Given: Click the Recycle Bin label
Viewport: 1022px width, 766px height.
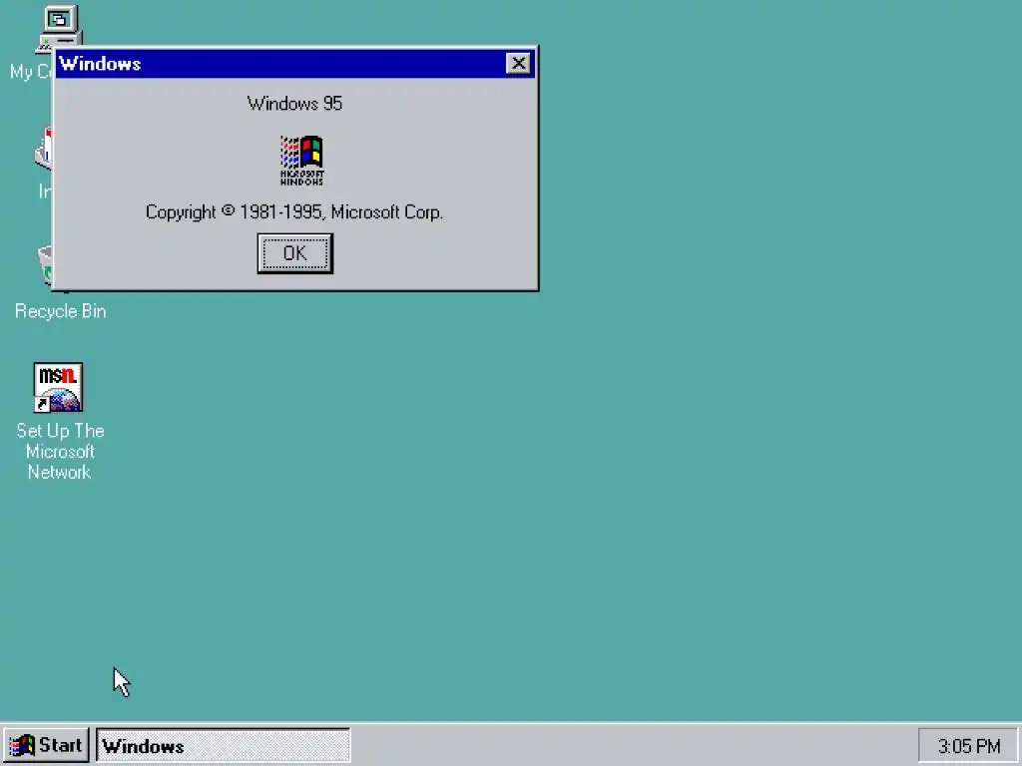Looking at the screenshot, I should click(x=61, y=311).
